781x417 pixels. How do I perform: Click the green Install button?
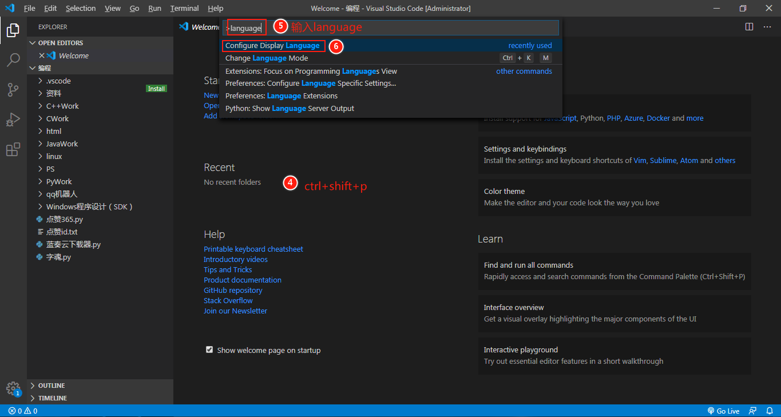(x=156, y=89)
